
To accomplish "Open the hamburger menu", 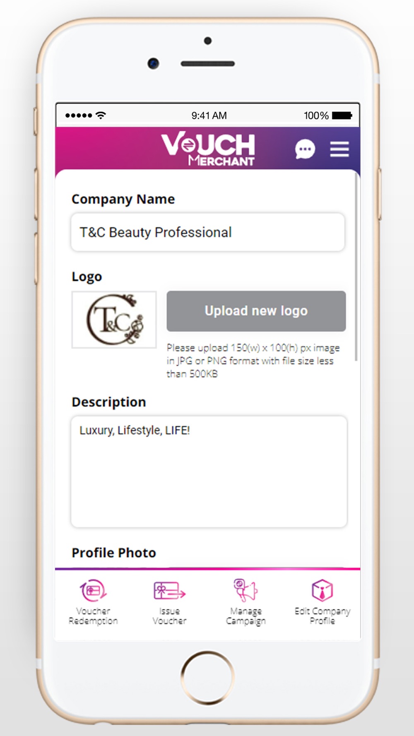I will click(339, 149).
